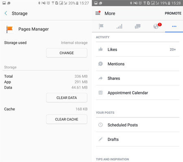Tap the back arrow beside Storage
183x162 pixels.
click(x=6, y=13)
